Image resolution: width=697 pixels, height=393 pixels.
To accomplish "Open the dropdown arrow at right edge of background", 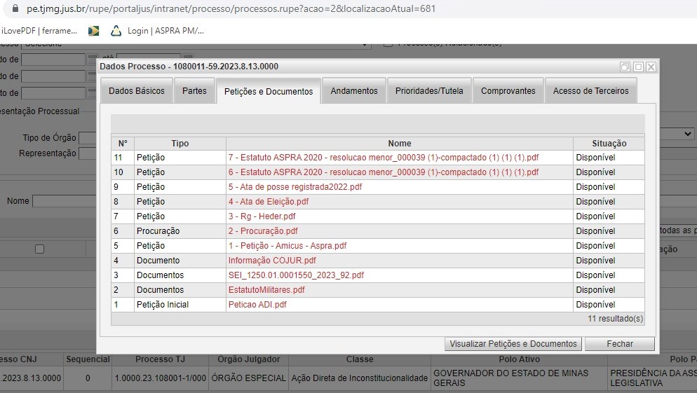I will (x=688, y=134).
